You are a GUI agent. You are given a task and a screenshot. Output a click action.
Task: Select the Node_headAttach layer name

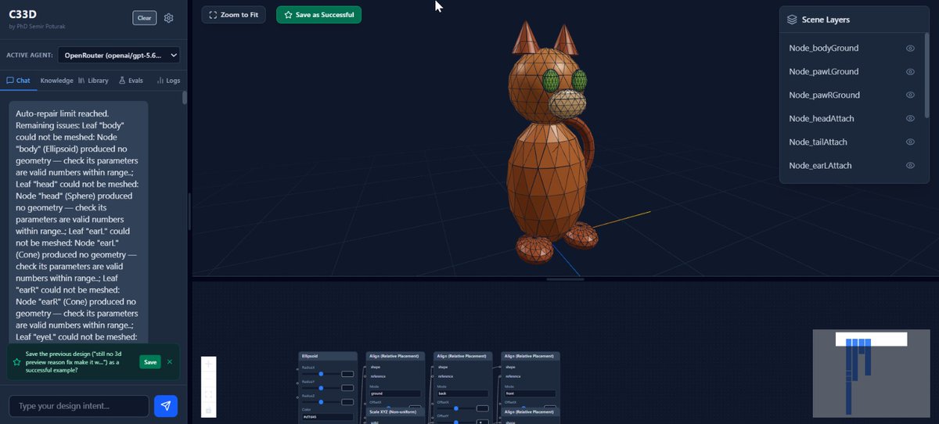click(822, 118)
